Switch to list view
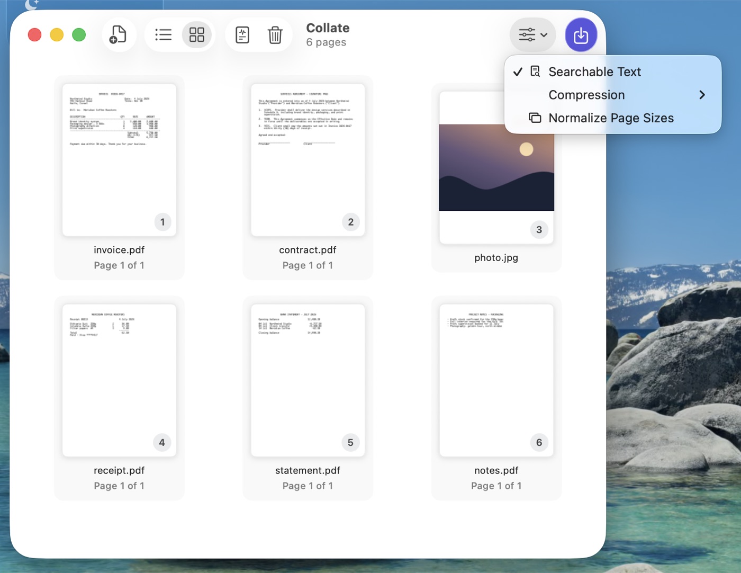The image size is (741, 573). [x=163, y=35]
